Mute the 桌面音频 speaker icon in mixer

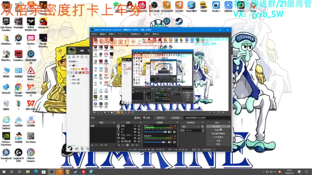click(170, 142)
